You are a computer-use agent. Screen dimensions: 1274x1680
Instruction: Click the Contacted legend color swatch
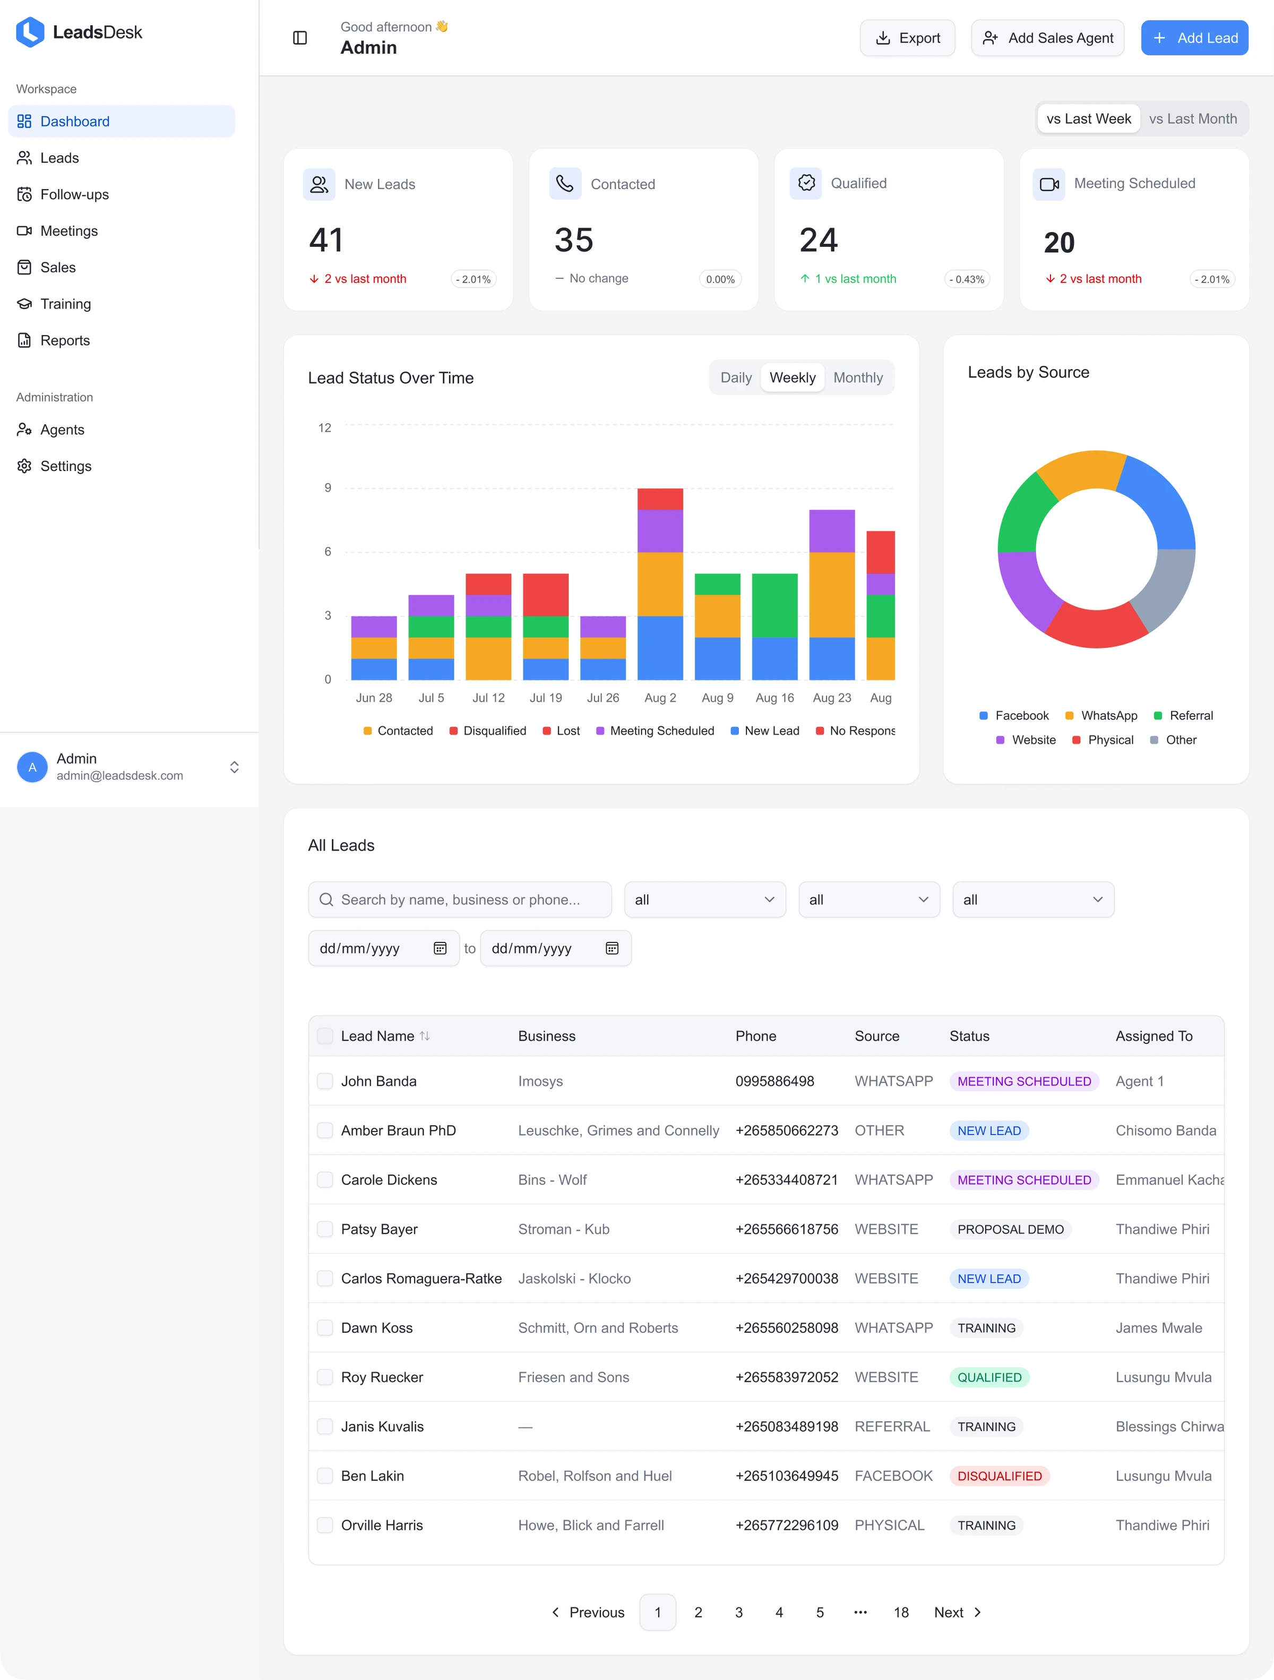click(367, 731)
